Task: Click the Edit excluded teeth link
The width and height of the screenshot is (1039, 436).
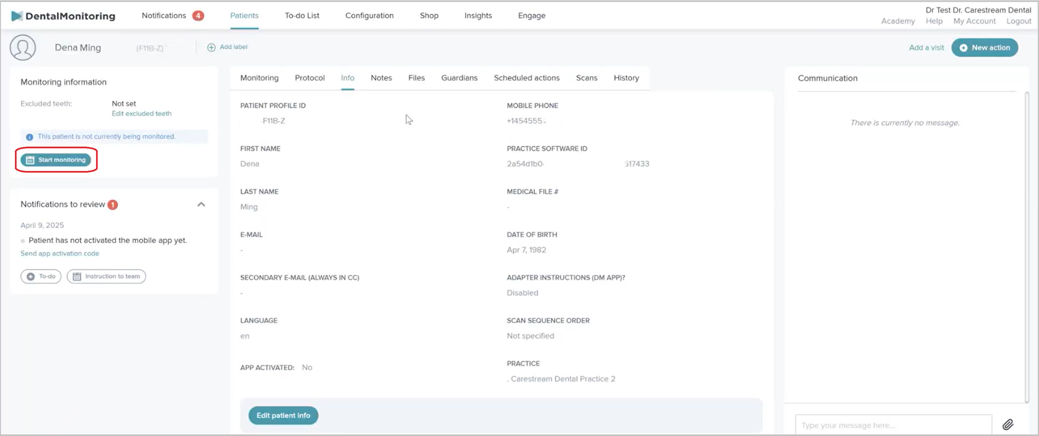Action: click(141, 113)
